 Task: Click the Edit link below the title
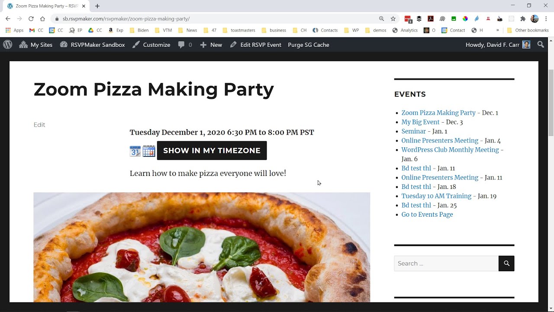(x=39, y=125)
